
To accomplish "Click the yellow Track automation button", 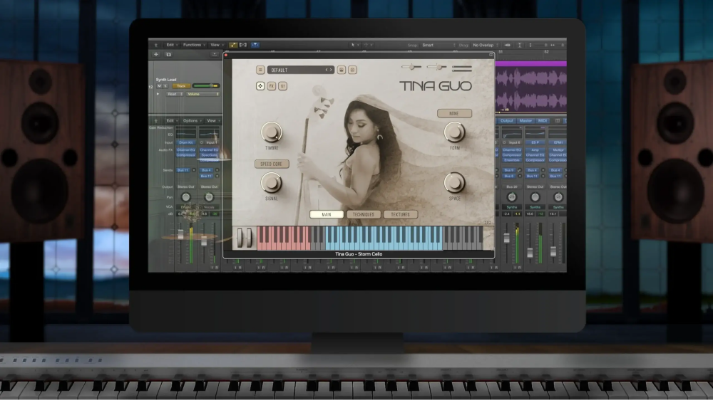I will (181, 86).
